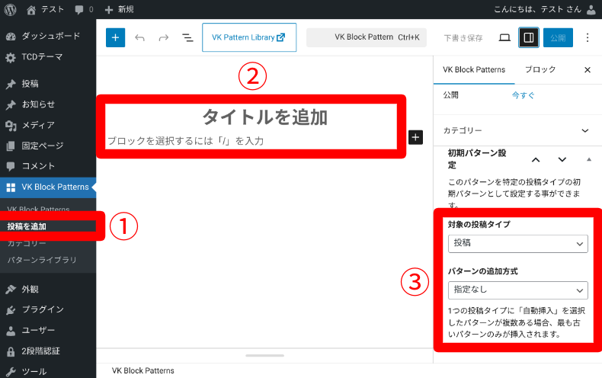Open the こんにちは、テスト さん user menu
This screenshot has height=378, width=602.
click(x=544, y=9)
